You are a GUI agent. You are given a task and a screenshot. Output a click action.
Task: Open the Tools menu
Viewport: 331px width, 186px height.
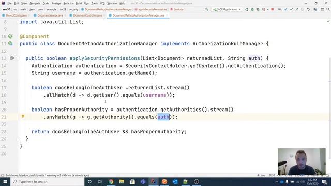click(94, 3)
